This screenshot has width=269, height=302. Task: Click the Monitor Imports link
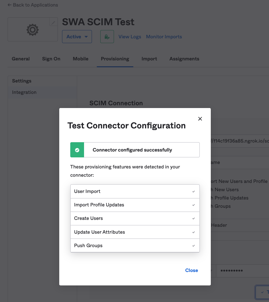click(x=164, y=37)
